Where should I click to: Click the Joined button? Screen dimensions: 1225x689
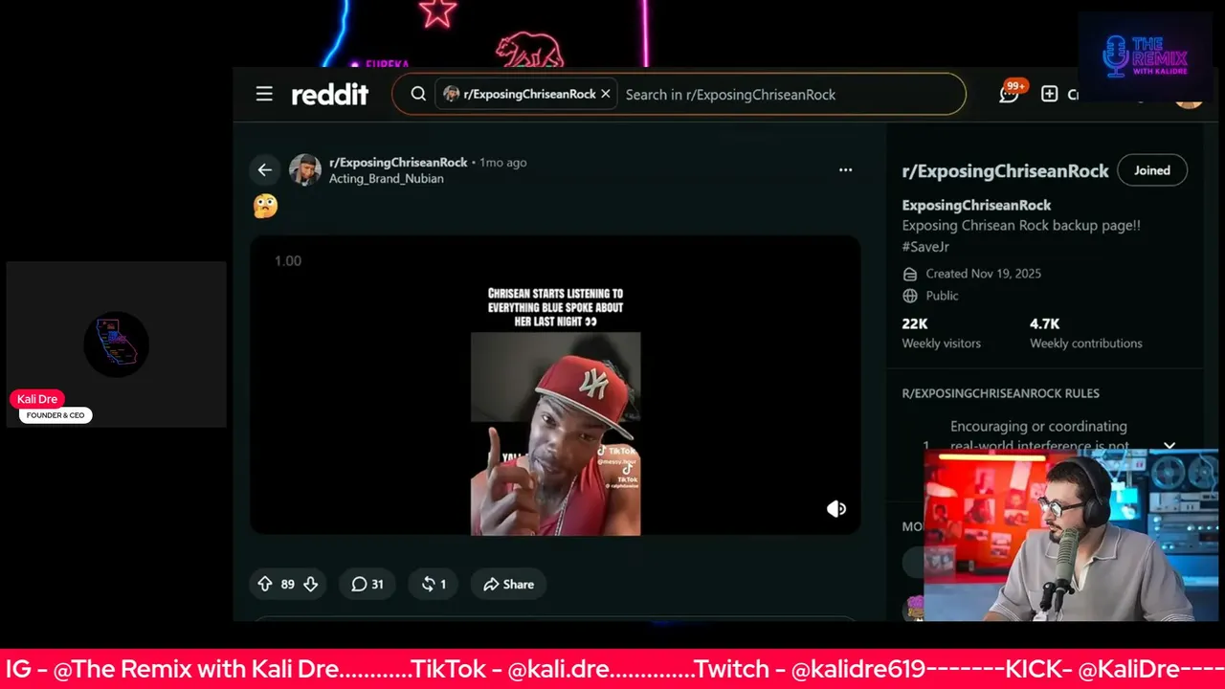coord(1152,170)
